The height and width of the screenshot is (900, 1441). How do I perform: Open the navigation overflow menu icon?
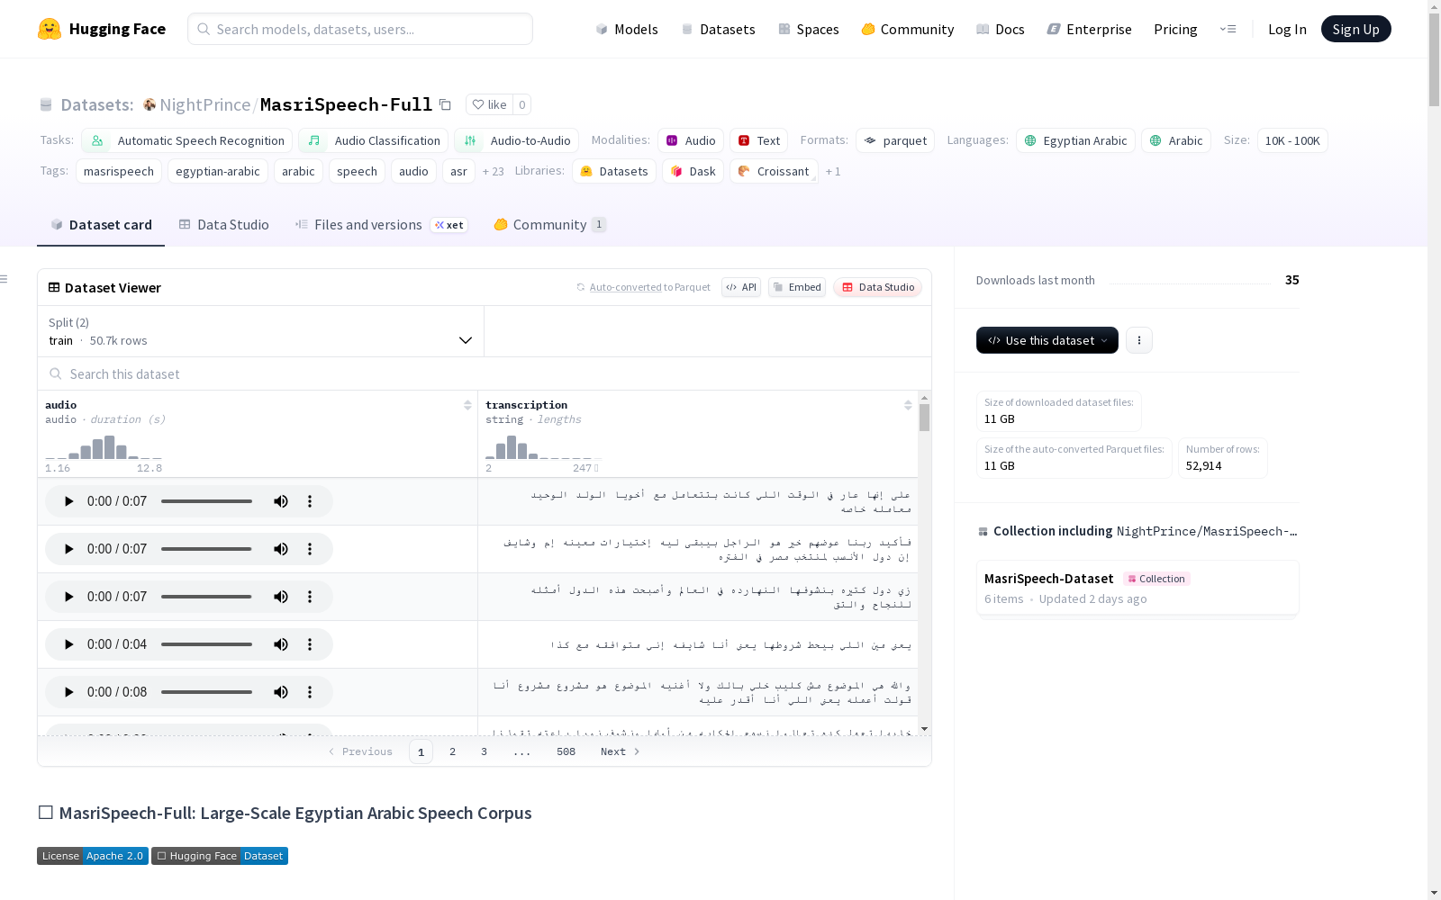click(x=1228, y=29)
